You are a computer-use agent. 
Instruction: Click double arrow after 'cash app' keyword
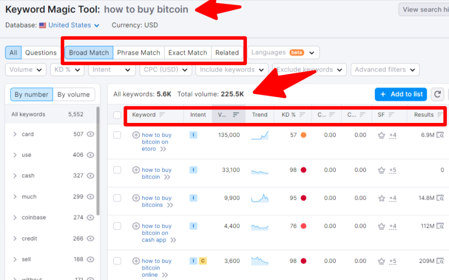173,240
